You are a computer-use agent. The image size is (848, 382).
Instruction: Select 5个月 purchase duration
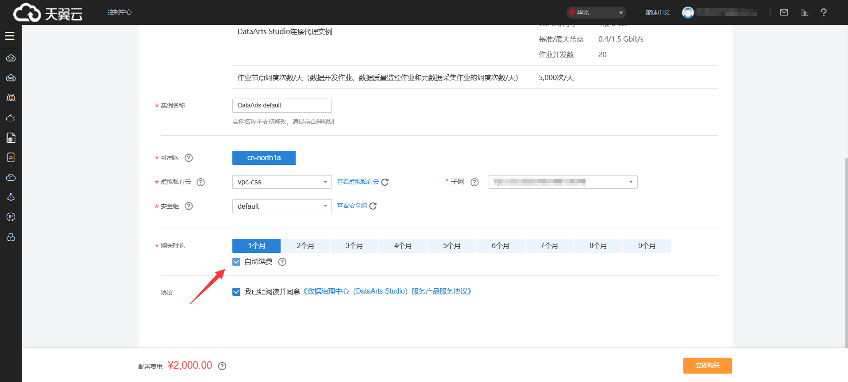[x=452, y=246]
